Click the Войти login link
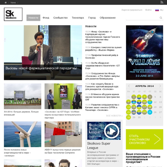 (148, 10)
